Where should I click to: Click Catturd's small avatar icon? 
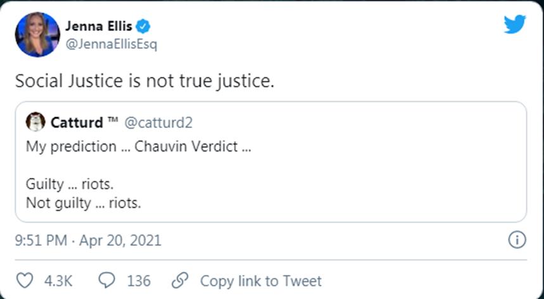click(35, 122)
